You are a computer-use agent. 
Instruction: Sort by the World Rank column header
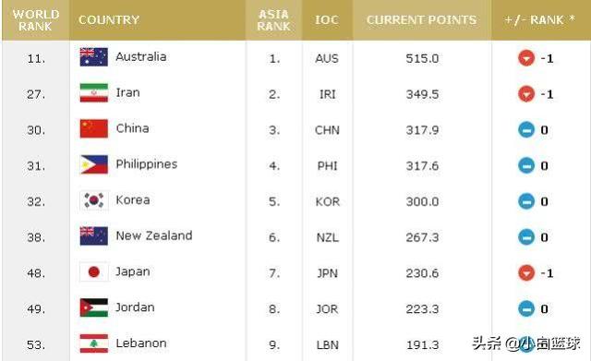tap(36, 20)
